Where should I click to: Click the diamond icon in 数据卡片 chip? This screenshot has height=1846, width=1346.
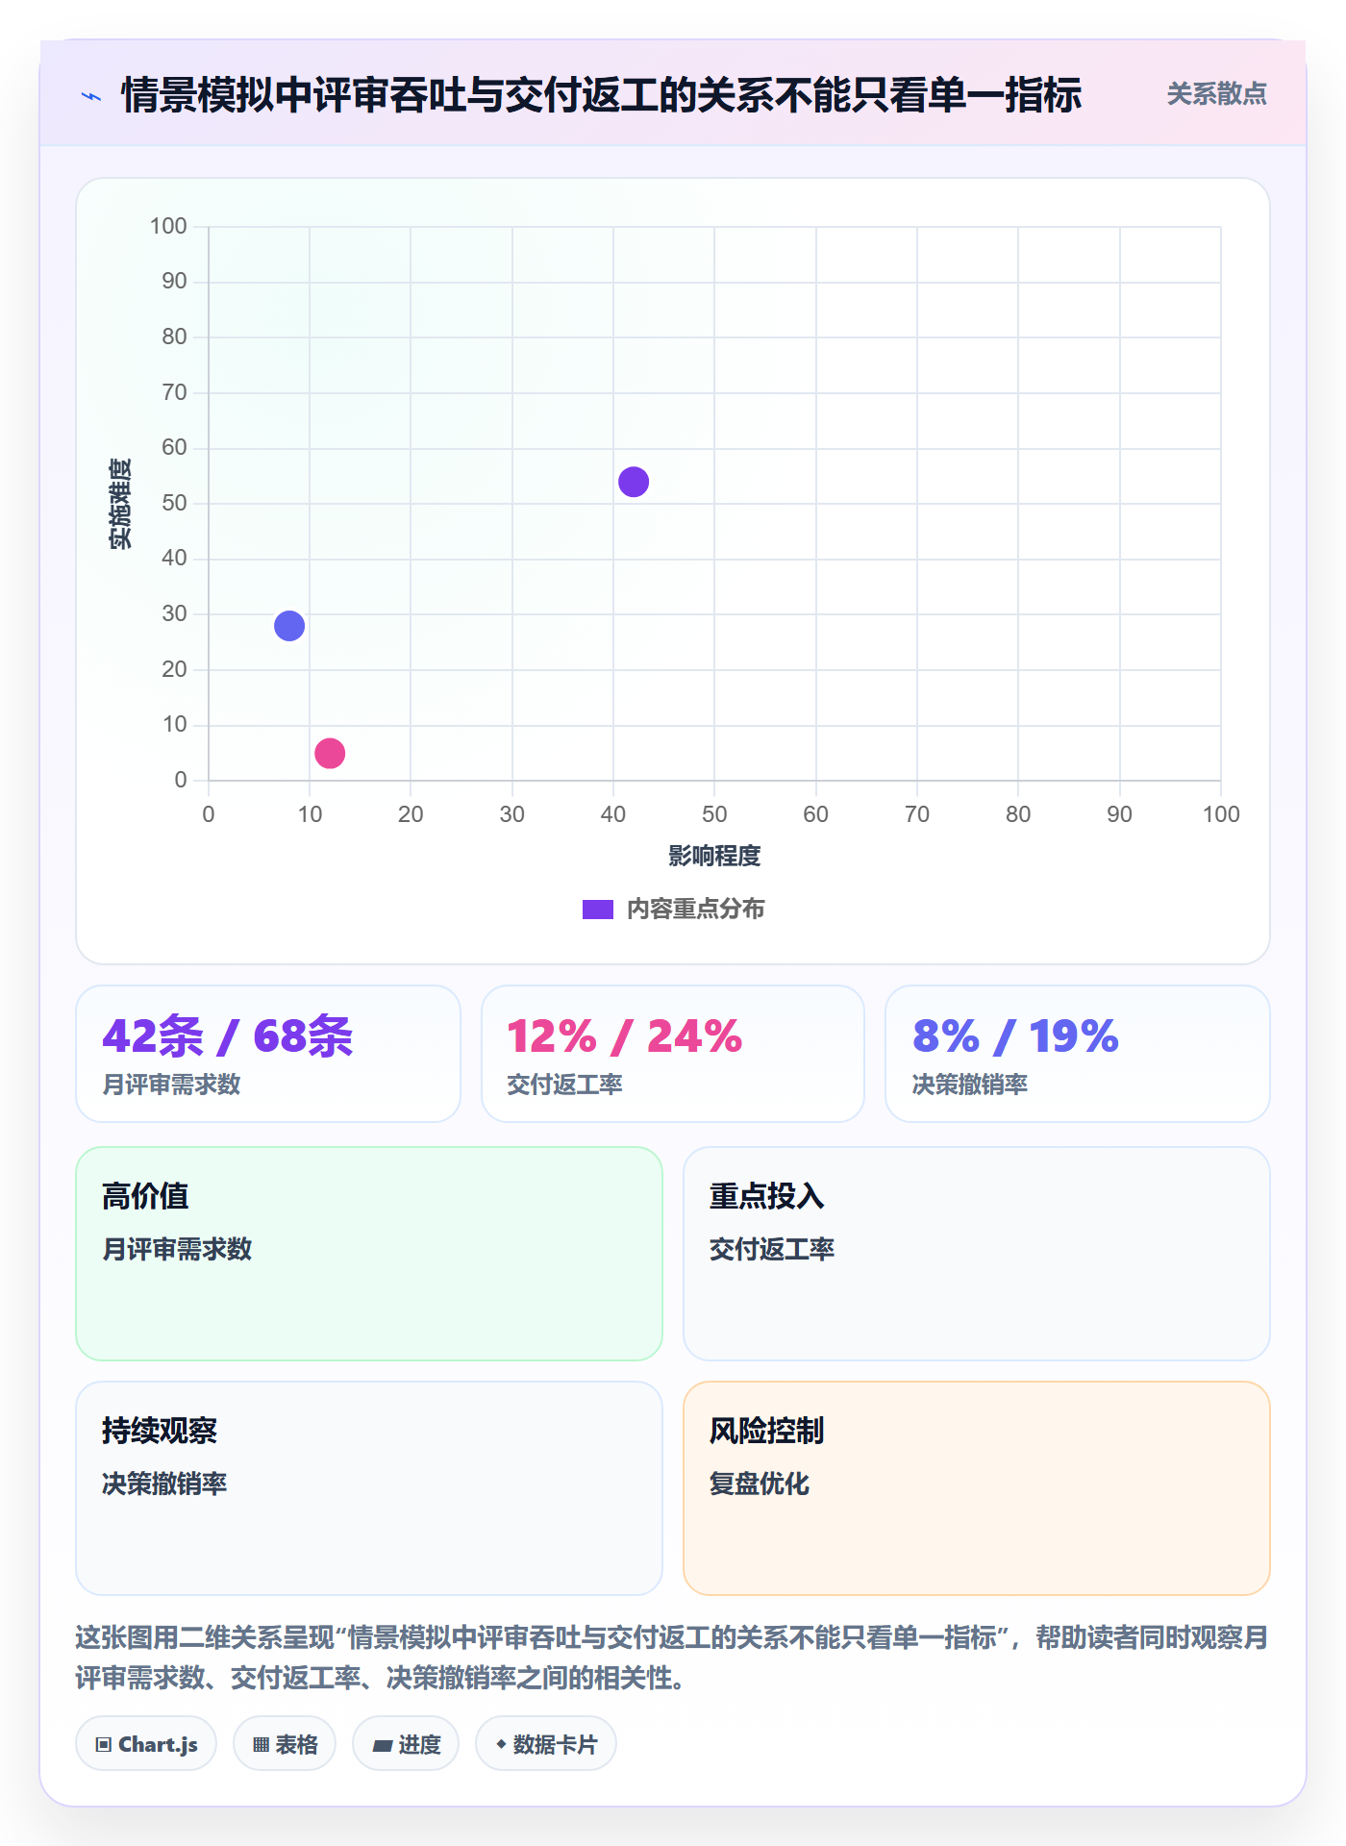click(501, 1744)
